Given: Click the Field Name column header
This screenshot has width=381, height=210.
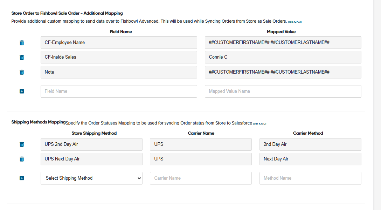Looking at the screenshot, I should (x=121, y=32).
